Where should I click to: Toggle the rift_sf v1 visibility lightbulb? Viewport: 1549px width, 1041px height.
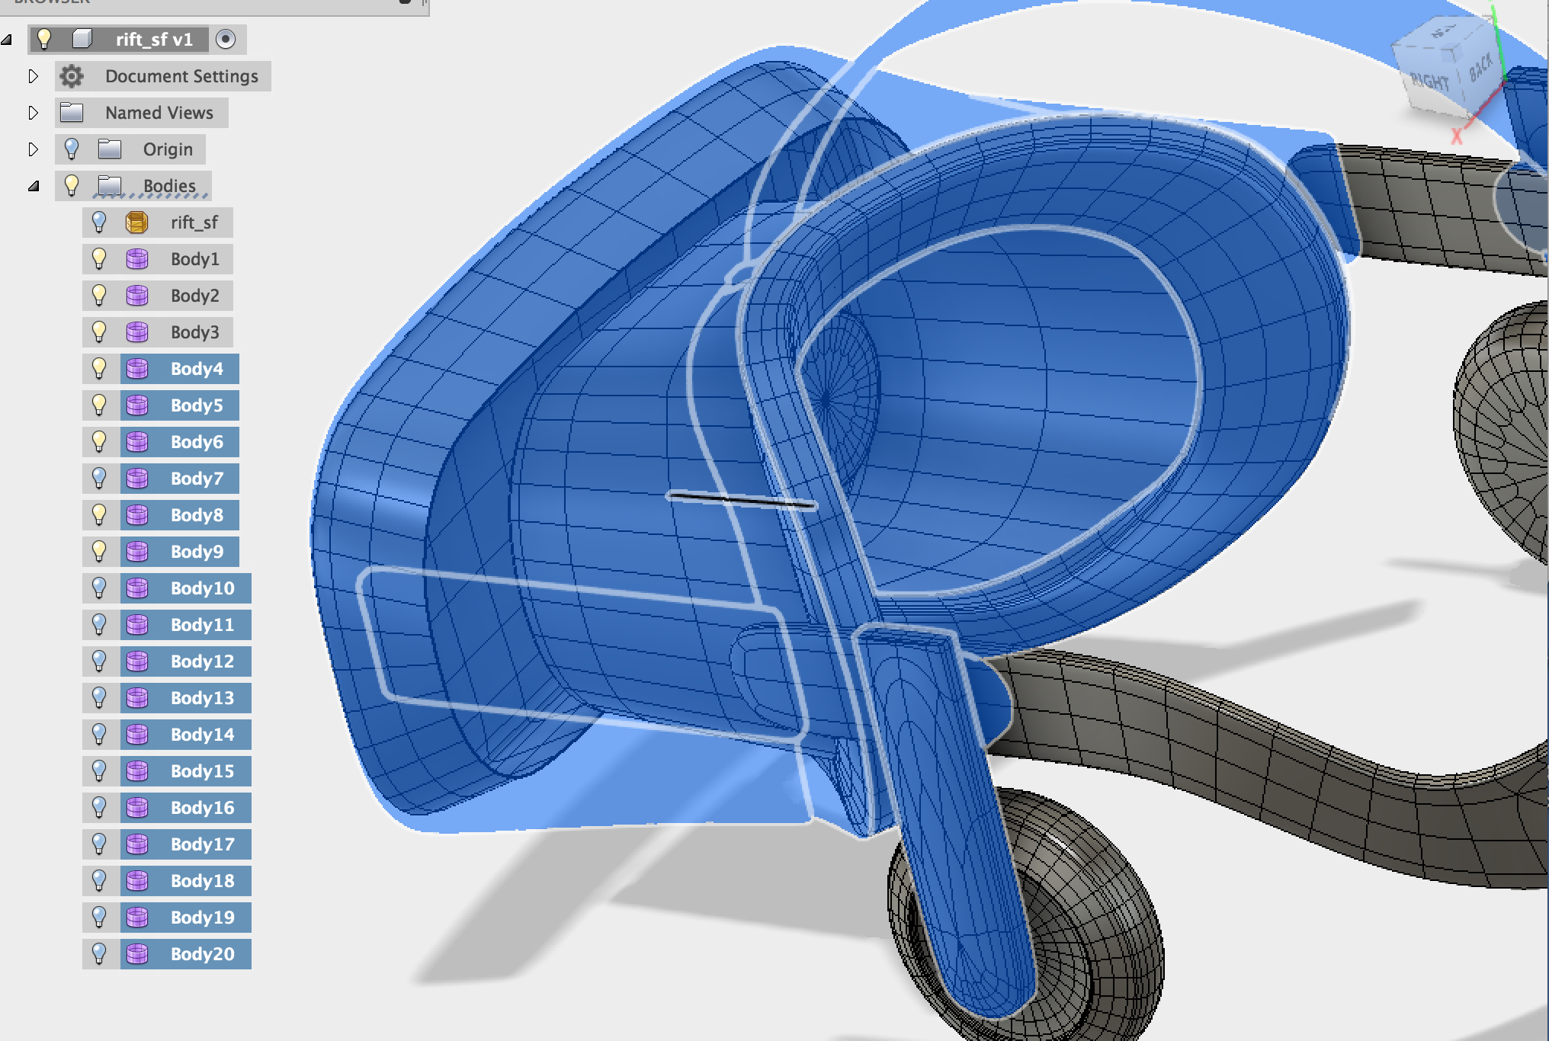click(x=43, y=40)
